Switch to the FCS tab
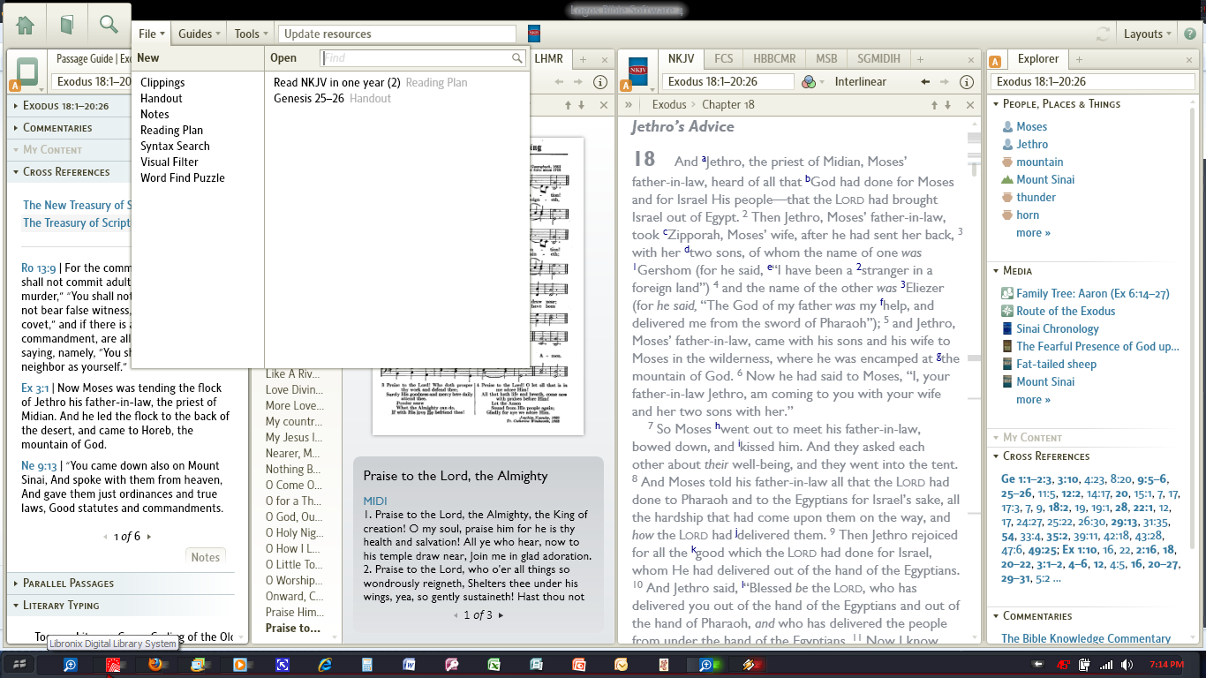 tap(724, 59)
